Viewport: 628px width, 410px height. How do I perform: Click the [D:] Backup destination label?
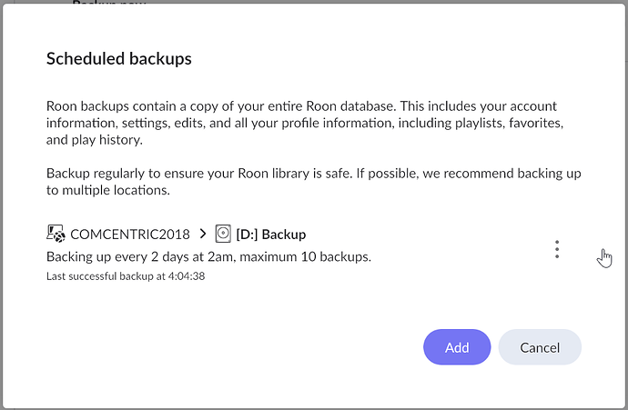point(271,234)
